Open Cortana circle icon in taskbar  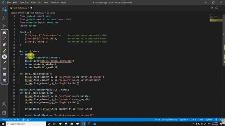click(49, 124)
